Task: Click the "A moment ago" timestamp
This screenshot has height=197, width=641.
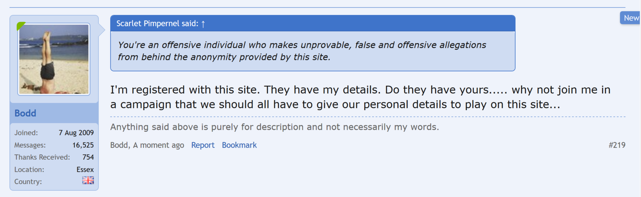Action: coord(159,145)
